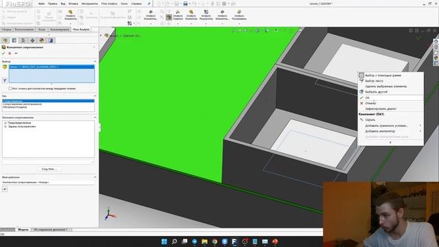Open the FeatureManager design tree tab
This screenshot has width=439, height=247.
[5, 40]
